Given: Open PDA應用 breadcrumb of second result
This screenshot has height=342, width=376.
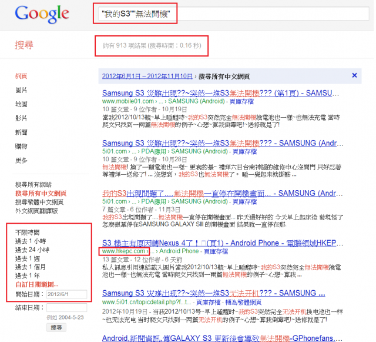Looking at the screenshot, I should (153, 151).
